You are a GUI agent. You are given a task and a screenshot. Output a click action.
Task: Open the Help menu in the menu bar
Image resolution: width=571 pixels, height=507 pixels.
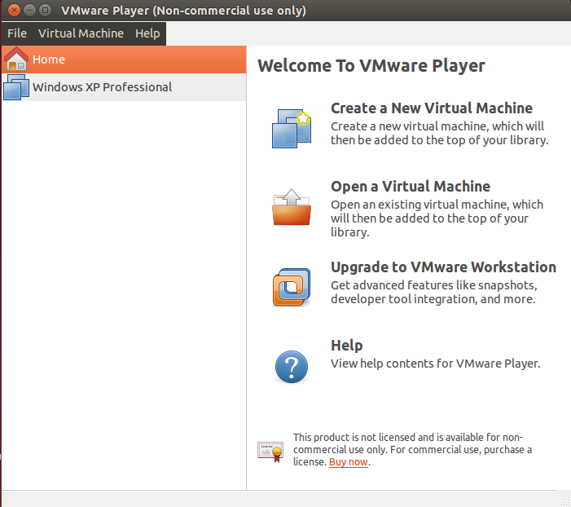[x=147, y=33]
